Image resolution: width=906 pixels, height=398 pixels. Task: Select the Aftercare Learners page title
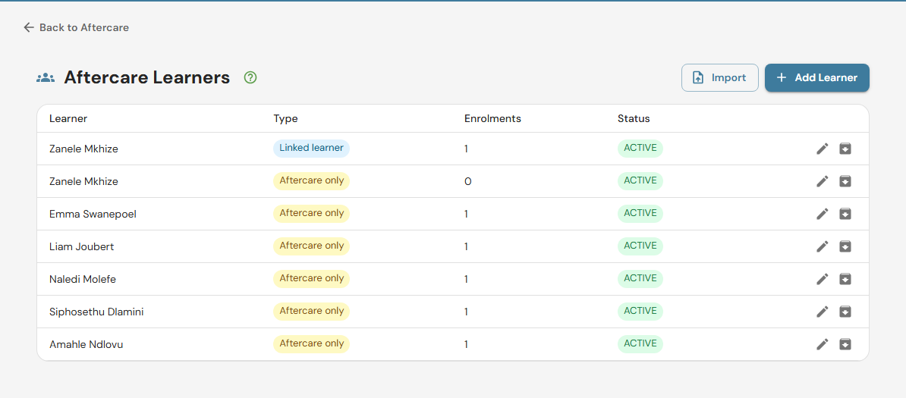point(146,77)
